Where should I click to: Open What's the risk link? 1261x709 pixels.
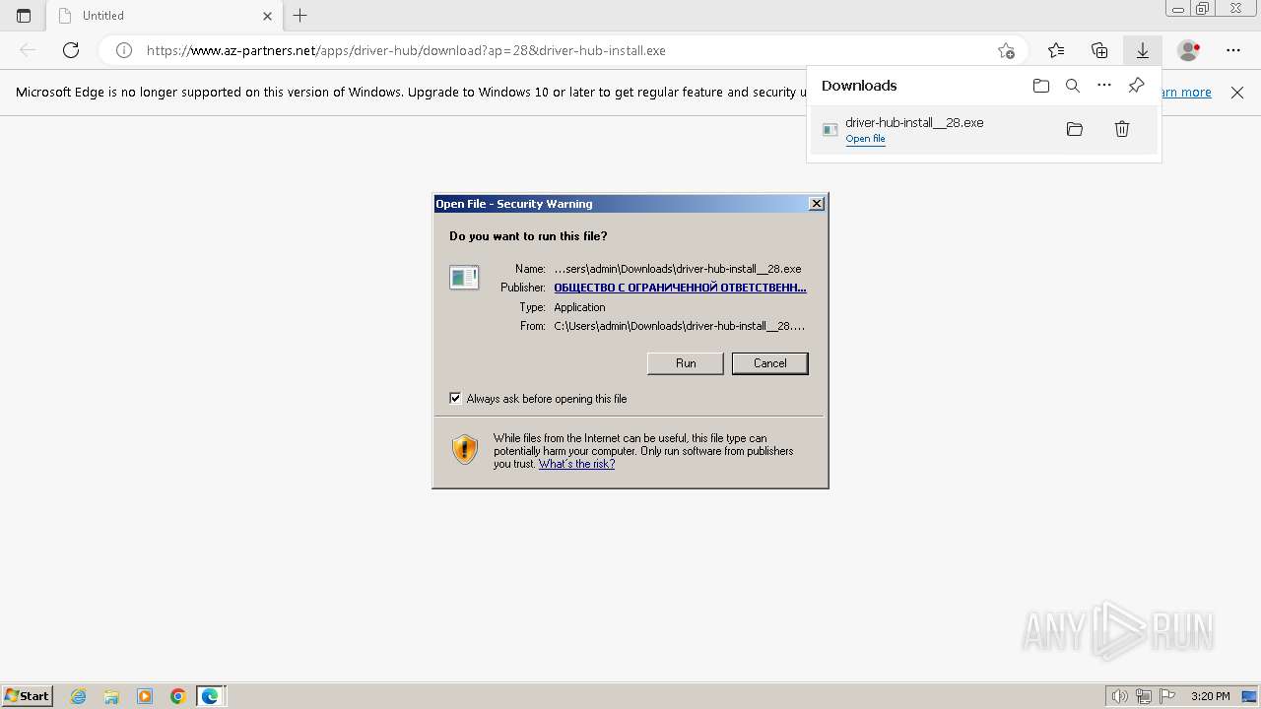[x=576, y=464]
